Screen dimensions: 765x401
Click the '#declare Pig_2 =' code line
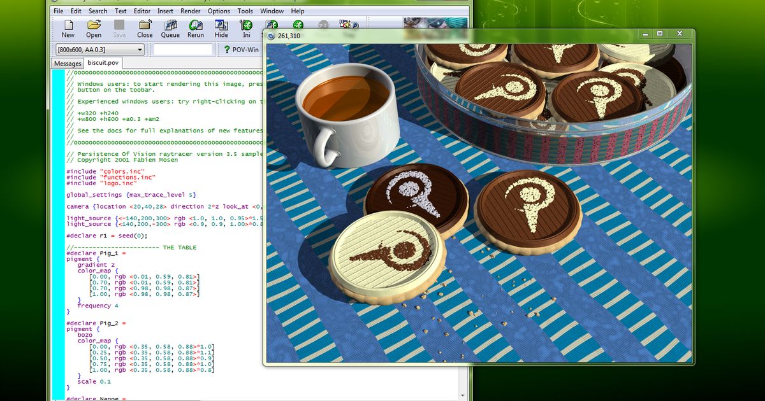click(96, 323)
